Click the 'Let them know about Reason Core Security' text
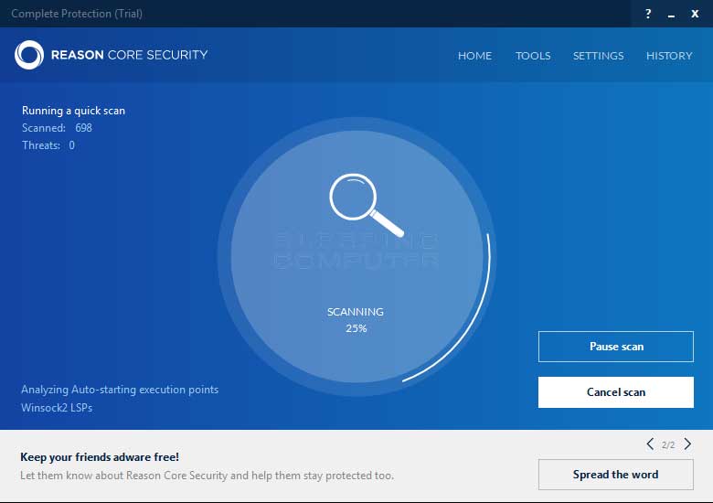This screenshot has height=503, width=713. click(207, 476)
